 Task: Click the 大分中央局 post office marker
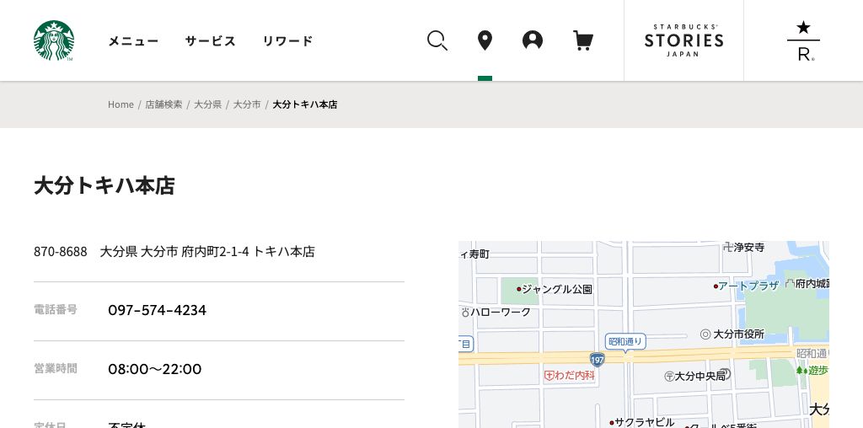click(698, 377)
